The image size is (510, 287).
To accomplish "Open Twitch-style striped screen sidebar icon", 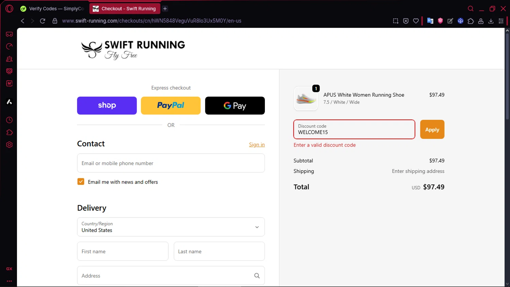I will [x=9, y=71].
